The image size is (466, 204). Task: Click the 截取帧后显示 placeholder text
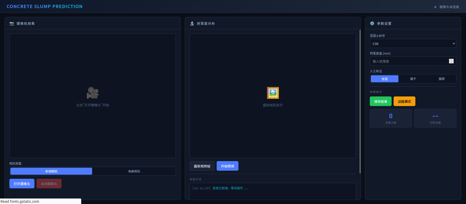click(x=273, y=105)
